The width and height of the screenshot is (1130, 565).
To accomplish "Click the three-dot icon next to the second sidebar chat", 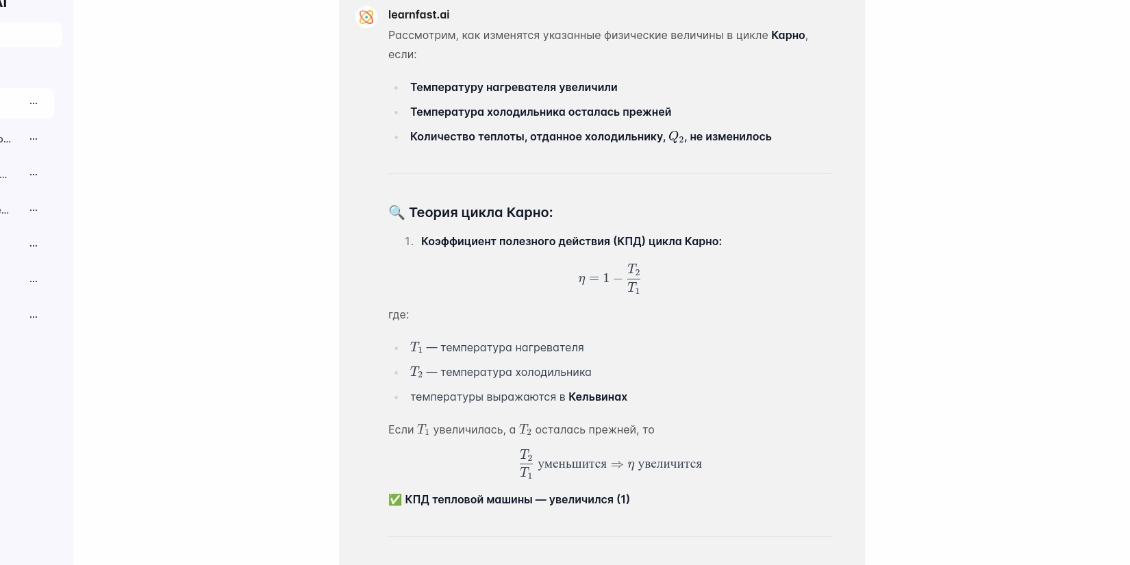I will (x=33, y=138).
